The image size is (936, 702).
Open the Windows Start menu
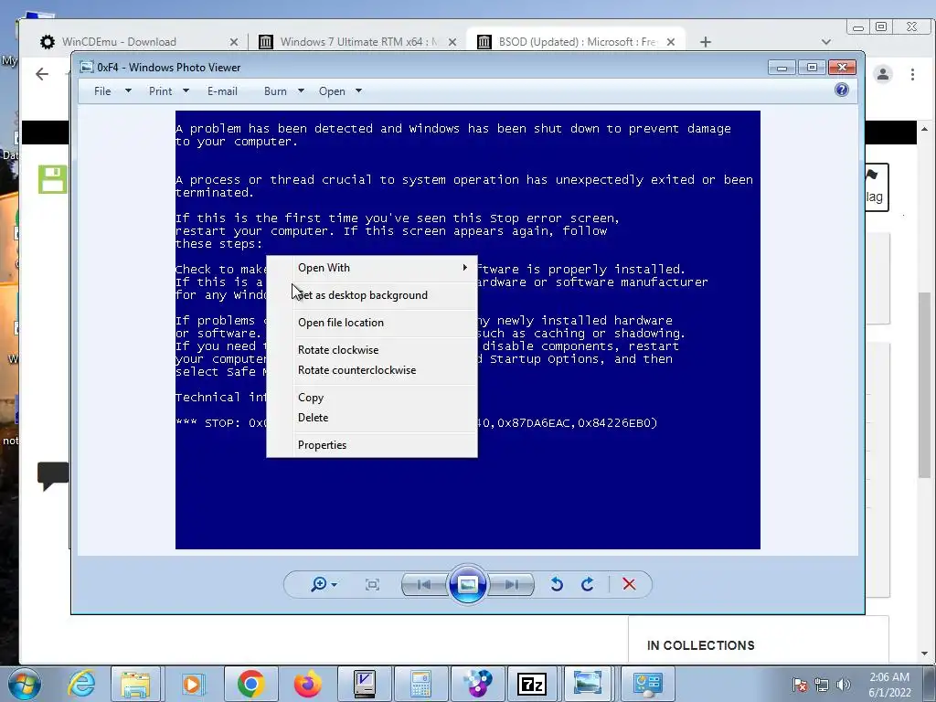tap(25, 684)
